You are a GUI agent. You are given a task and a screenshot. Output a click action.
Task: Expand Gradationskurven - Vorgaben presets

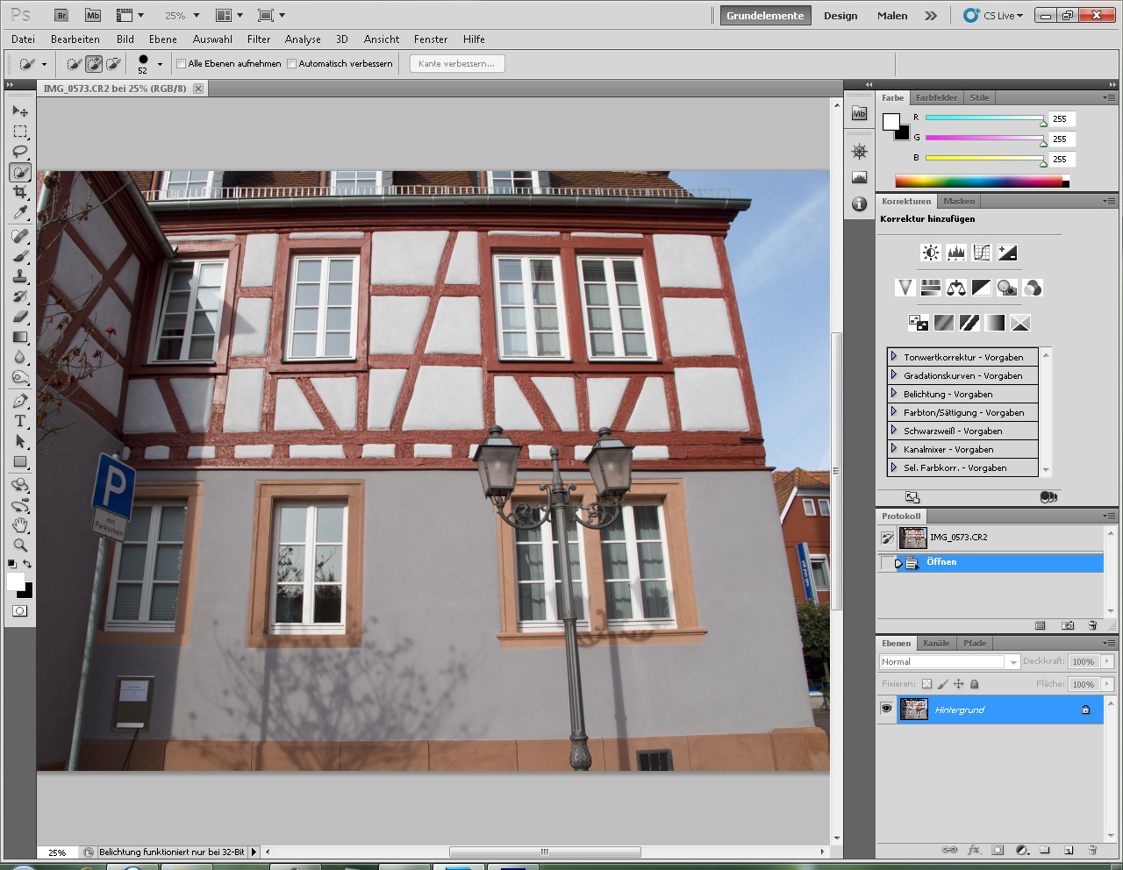pyautogui.click(x=894, y=375)
